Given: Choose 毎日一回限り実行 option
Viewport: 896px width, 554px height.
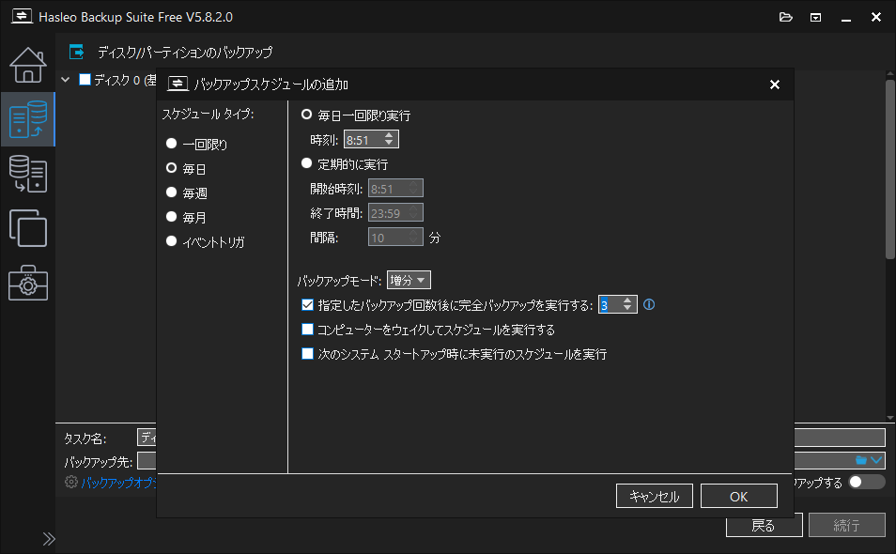Looking at the screenshot, I should pos(355,115).
